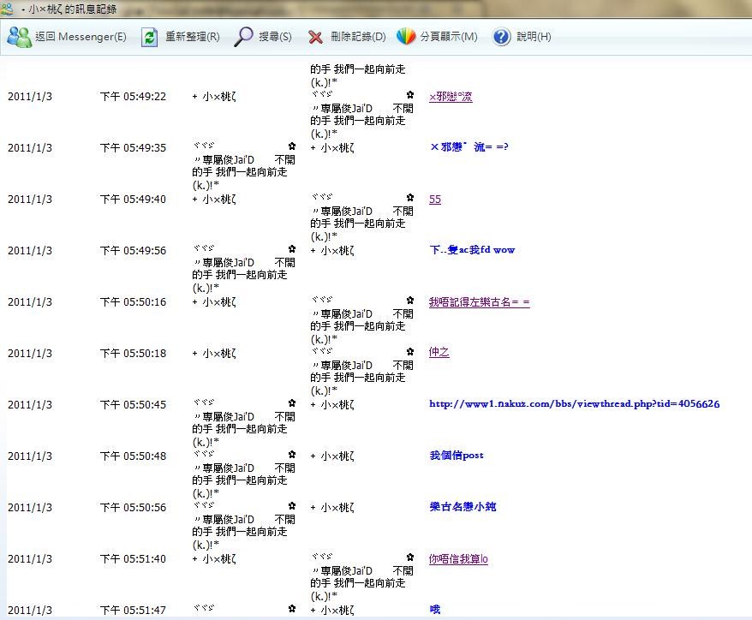Click the 我個偕post message text
This screenshot has height=620, width=752.
pos(456,456)
